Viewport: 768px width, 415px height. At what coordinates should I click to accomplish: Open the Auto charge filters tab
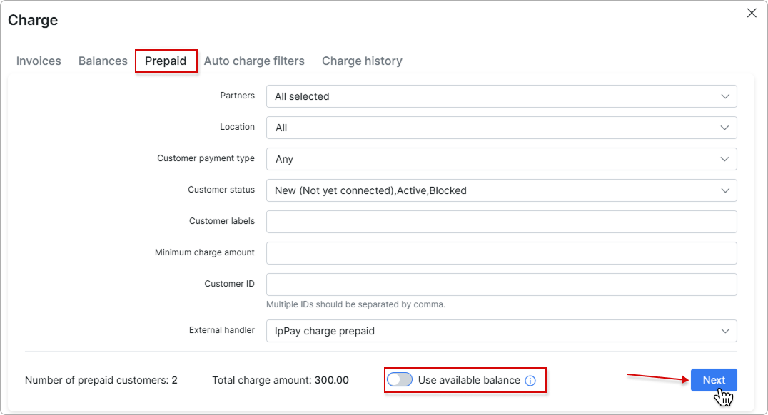[254, 61]
